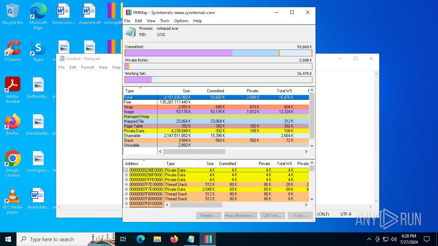Sort summary table by Committed column
438x246 pixels.
click(208, 91)
